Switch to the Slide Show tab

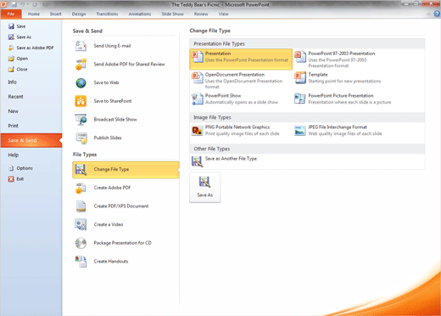pyautogui.click(x=173, y=14)
